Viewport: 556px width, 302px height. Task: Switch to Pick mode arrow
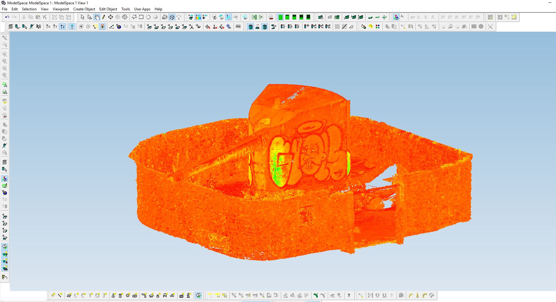83,17
